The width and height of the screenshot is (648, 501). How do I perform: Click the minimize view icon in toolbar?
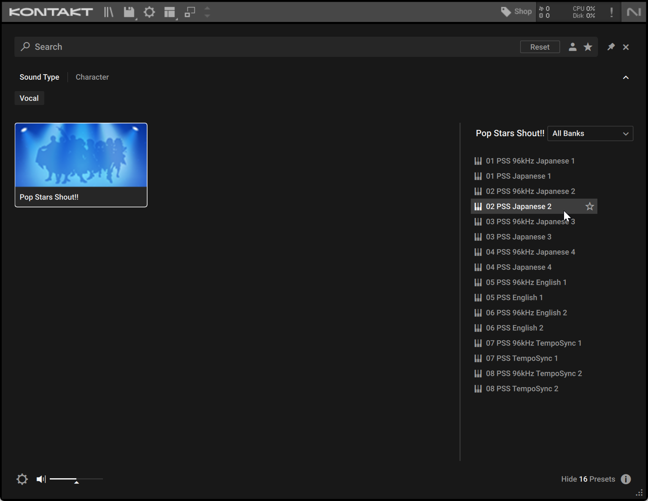190,12
